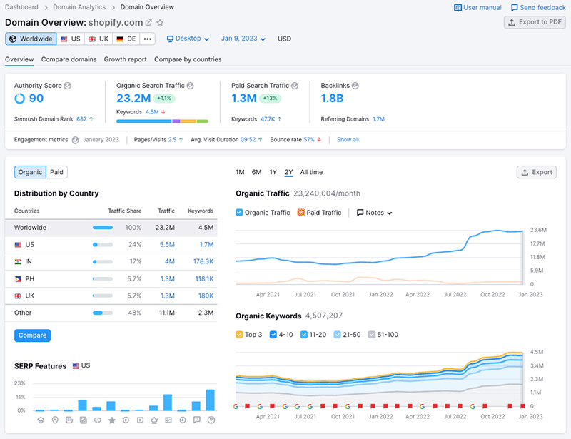Click Show all engagement metrics
Viewport: 571px width, 439px height.
tap(348, 140)
